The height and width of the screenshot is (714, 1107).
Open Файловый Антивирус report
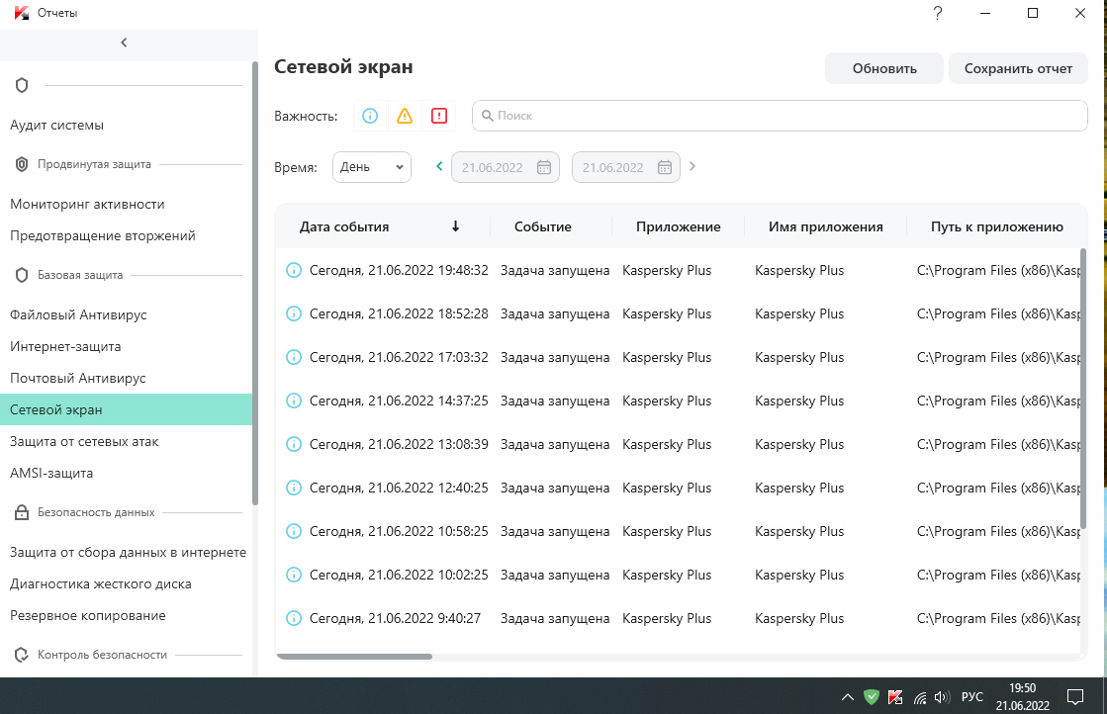(78, 314)
